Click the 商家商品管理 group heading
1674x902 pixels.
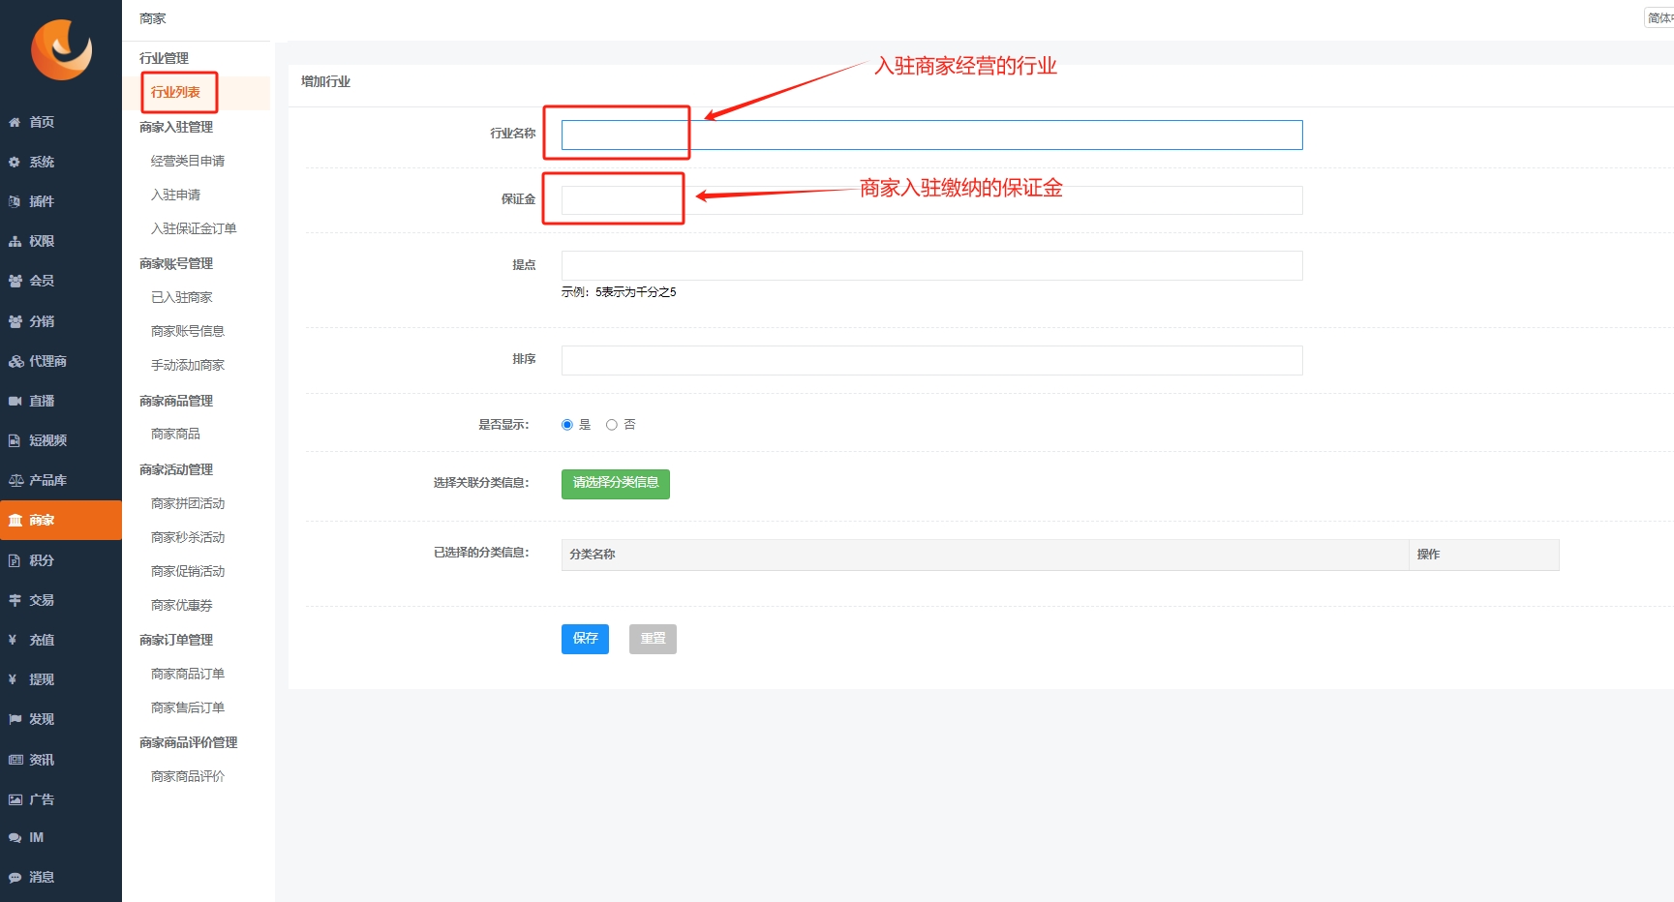click(x=176, y=401)
